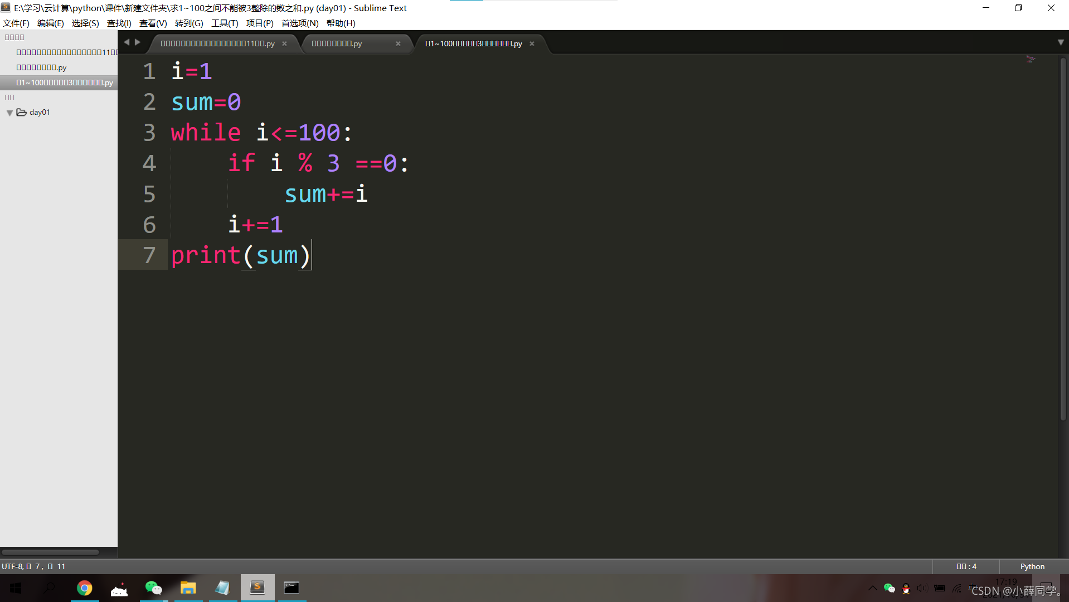Image resolution: width=1069 pixels, height=602 pixels.
Task: Place cursor on 'while' keyword
Action: 206,133
